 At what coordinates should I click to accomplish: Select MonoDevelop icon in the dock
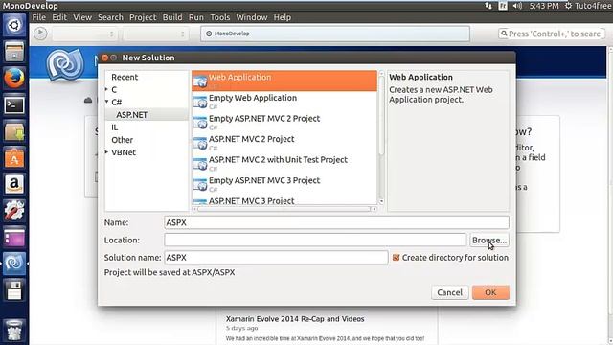tap(14, 264)
